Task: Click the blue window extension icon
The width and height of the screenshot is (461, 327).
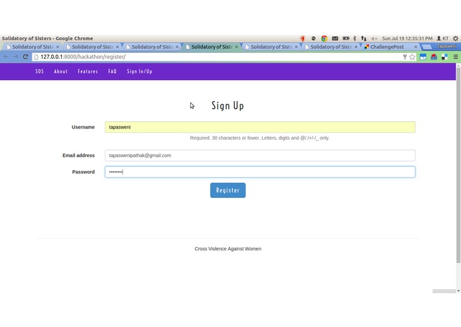Action: point(423,57)
